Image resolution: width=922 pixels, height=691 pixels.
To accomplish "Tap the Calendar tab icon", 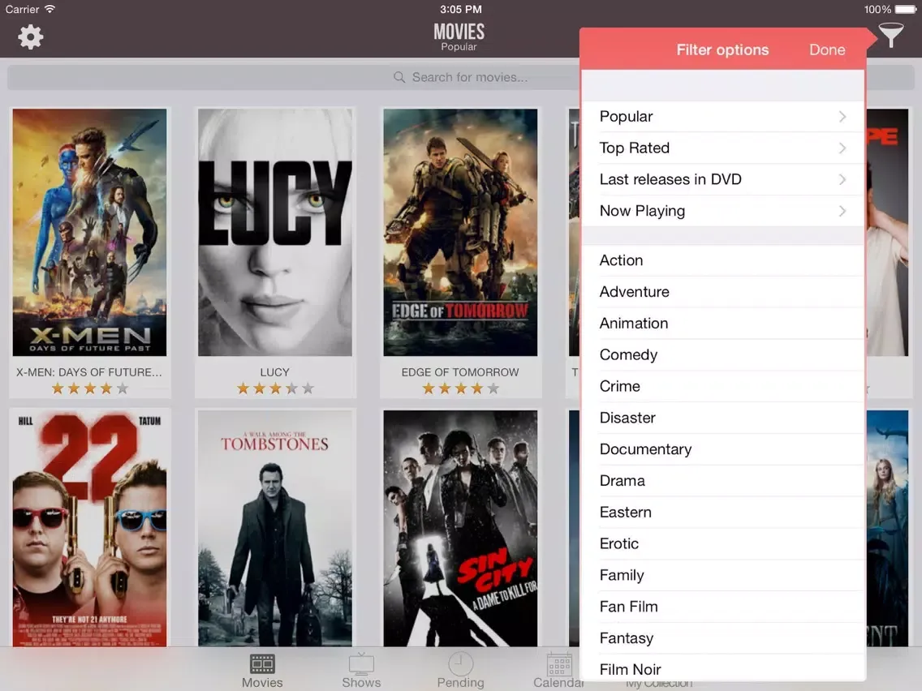I will [x=559, y=664].
